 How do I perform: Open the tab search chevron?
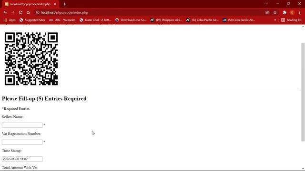point(267,3)
